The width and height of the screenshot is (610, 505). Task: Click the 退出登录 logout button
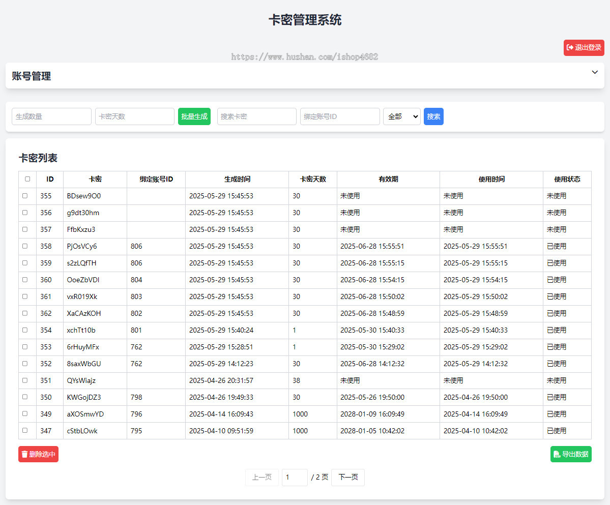click(584, 47)
